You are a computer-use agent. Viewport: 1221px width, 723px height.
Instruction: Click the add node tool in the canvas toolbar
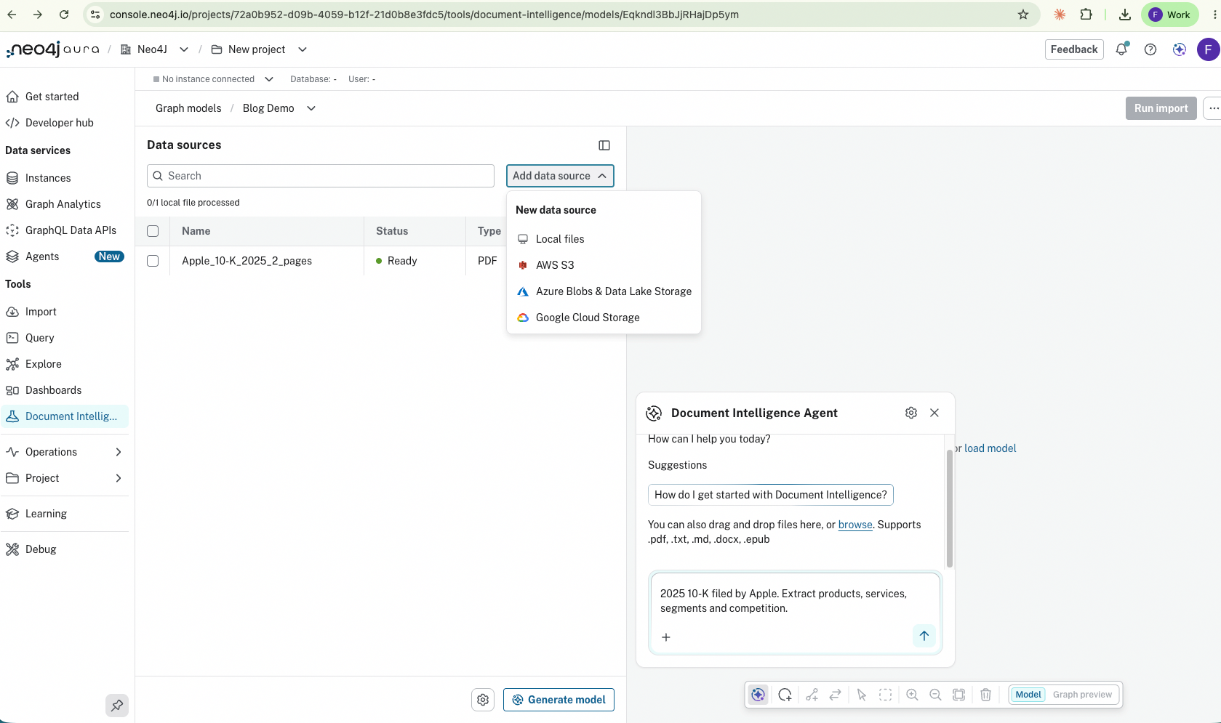[x=785, y=695]
